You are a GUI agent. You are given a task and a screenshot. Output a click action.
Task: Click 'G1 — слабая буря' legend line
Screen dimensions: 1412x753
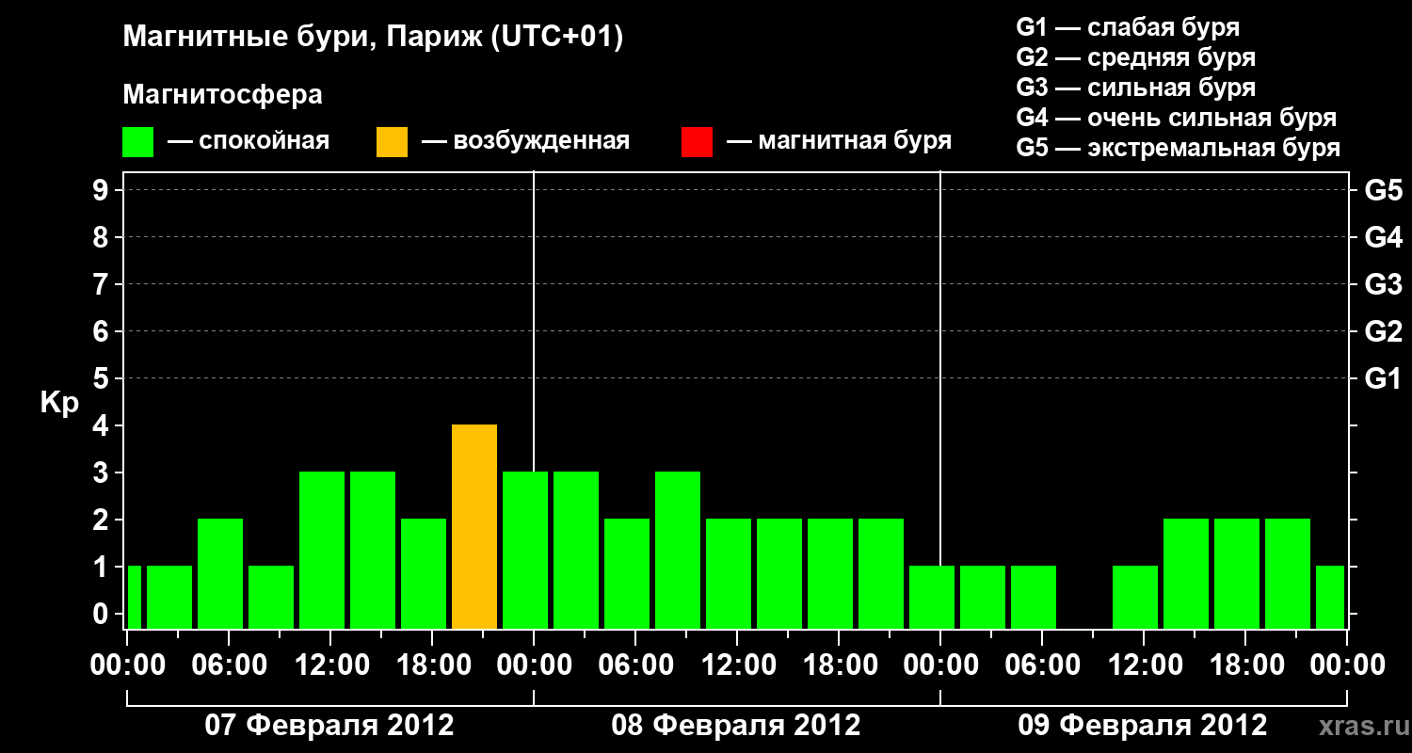pyautogui.click(x=1128, y=27)
